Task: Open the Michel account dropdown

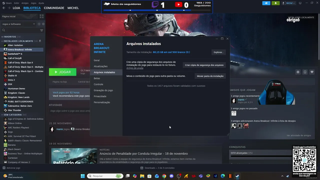Action: (x=288, y=3)
